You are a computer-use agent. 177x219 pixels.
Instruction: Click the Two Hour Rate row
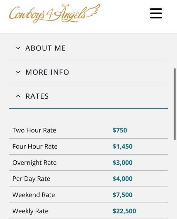coord(88,130)
